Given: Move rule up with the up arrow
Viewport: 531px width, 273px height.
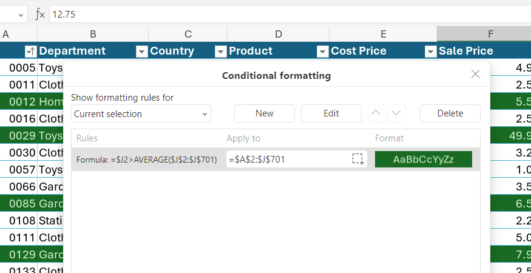Looking at the screenshot, I should pyautogui.click(x=376, y=113).
